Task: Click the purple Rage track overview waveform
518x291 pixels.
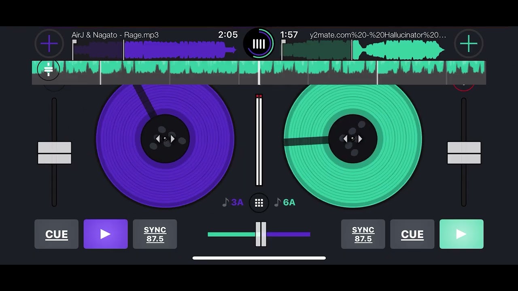Action: click(155, 50)
